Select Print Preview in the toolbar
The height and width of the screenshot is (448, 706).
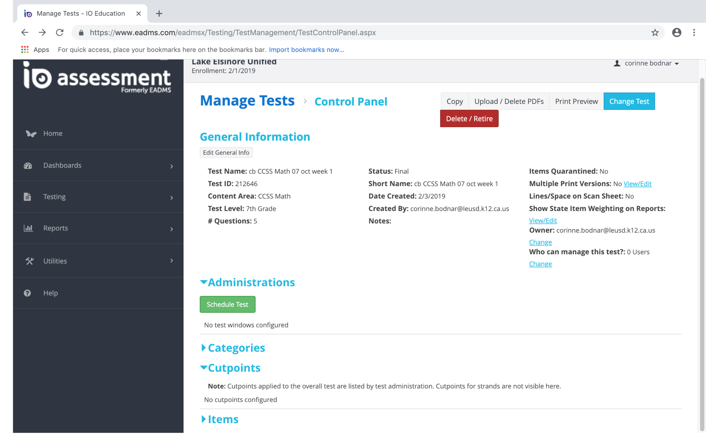coord(576,101)
